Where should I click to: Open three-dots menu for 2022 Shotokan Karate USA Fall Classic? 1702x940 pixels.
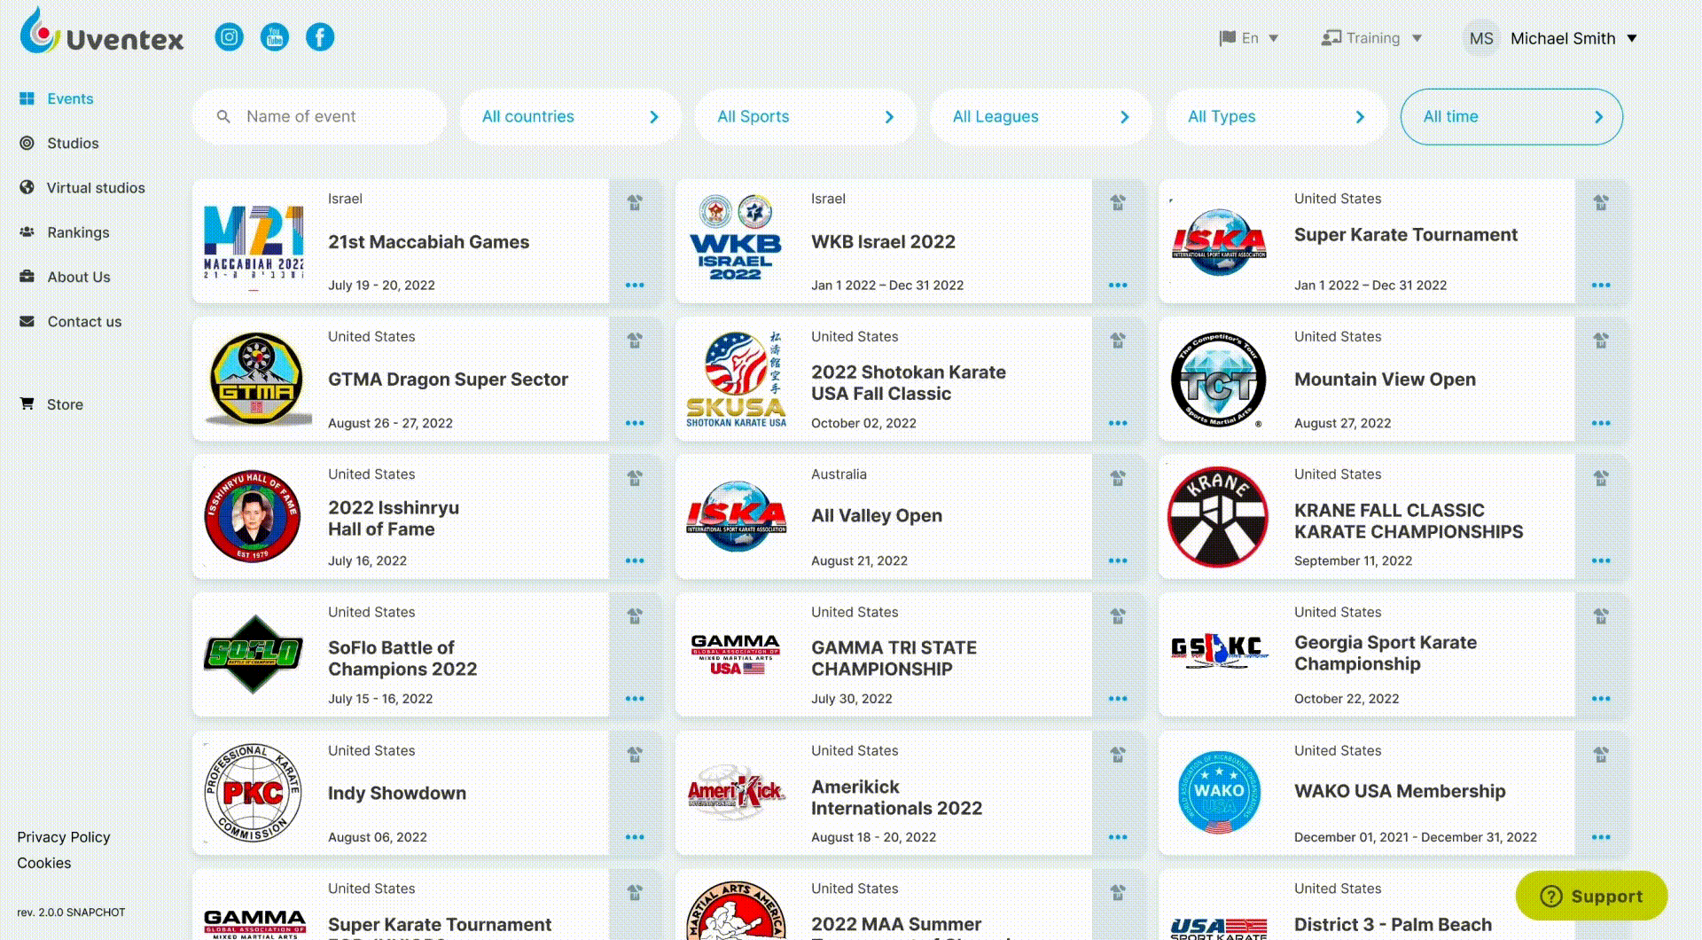pyautogui.click(x=1118, y=423)
